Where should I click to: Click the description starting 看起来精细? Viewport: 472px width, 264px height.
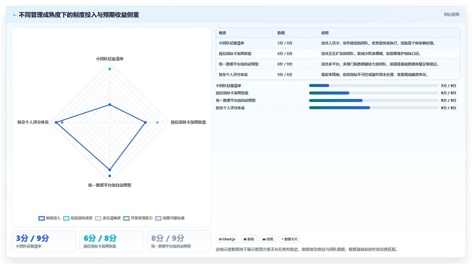(375, 75)
